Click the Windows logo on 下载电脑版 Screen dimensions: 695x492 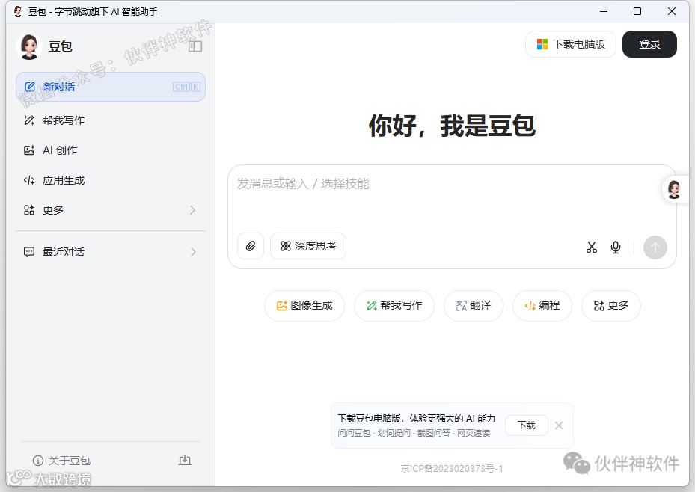[x=542, y=44]
